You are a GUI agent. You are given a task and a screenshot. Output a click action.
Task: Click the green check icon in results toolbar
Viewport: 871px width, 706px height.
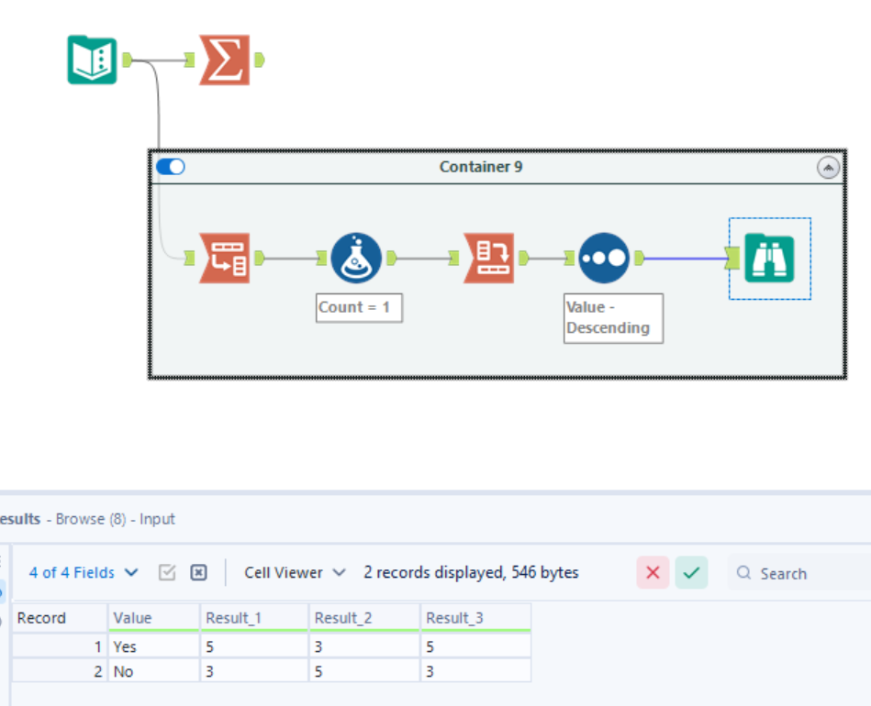(691, 572)
